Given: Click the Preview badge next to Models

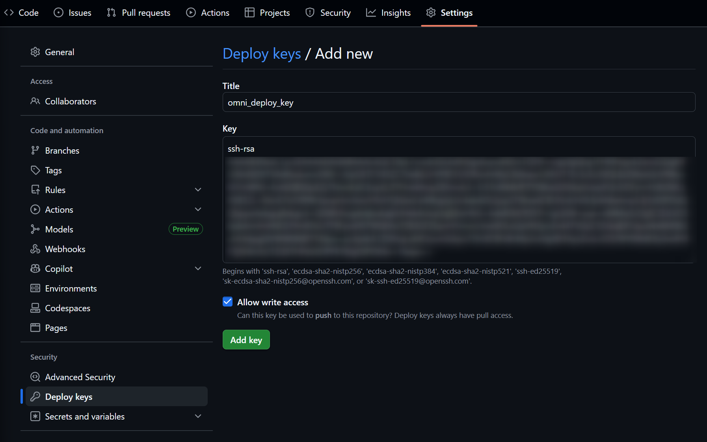Looking at the screenshot, I should click(186, 229).
